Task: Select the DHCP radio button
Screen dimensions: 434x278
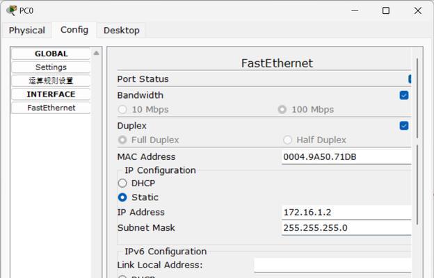Action: [x=122, y=183]
